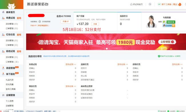
Task: Click the QQ penguin icon
Action: click(x=164, y=26)
